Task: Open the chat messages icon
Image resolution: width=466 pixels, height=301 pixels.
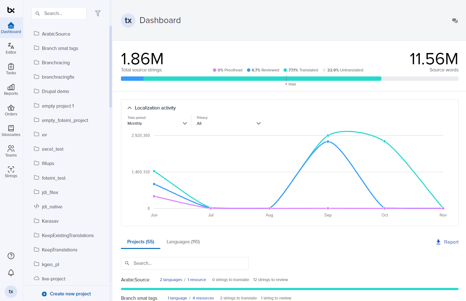Action: (x=455, y=21)
